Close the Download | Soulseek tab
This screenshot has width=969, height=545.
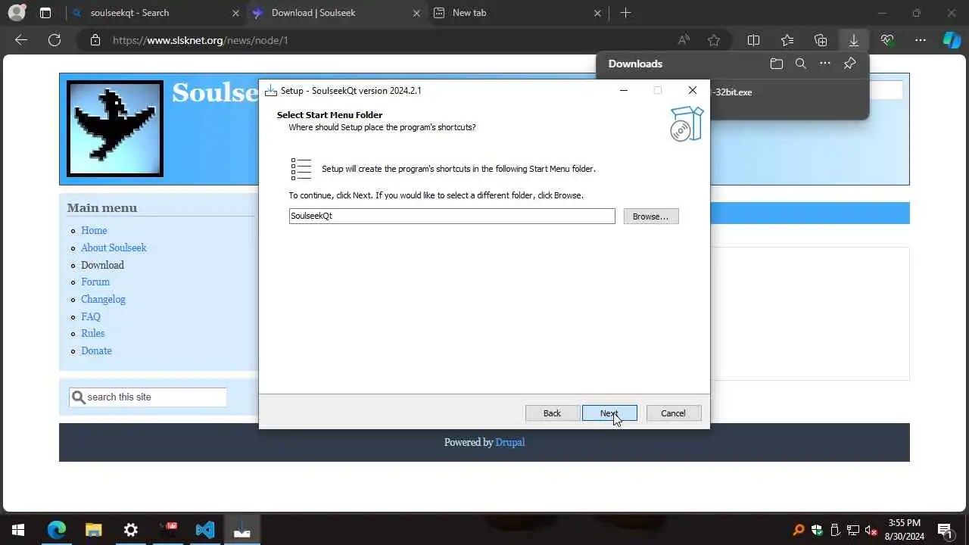click(416, 13)
